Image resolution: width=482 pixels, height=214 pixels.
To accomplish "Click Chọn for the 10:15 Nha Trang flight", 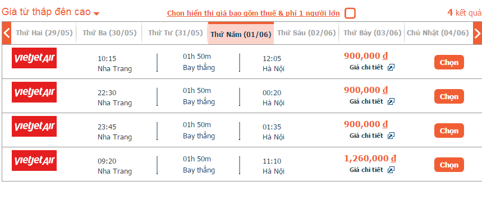I will (449, 62).
